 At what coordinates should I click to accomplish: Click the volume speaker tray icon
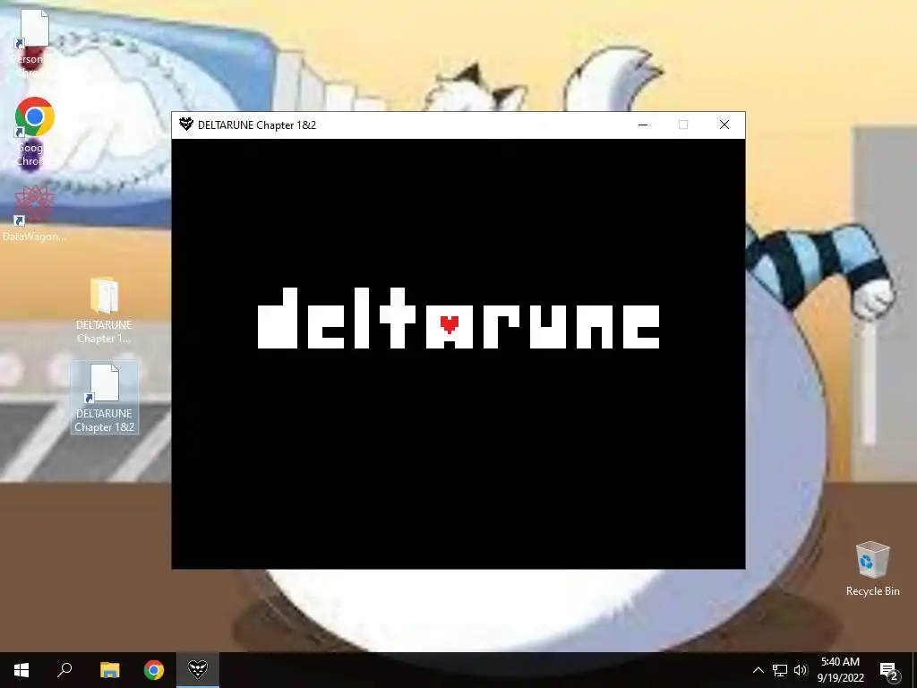801,670
